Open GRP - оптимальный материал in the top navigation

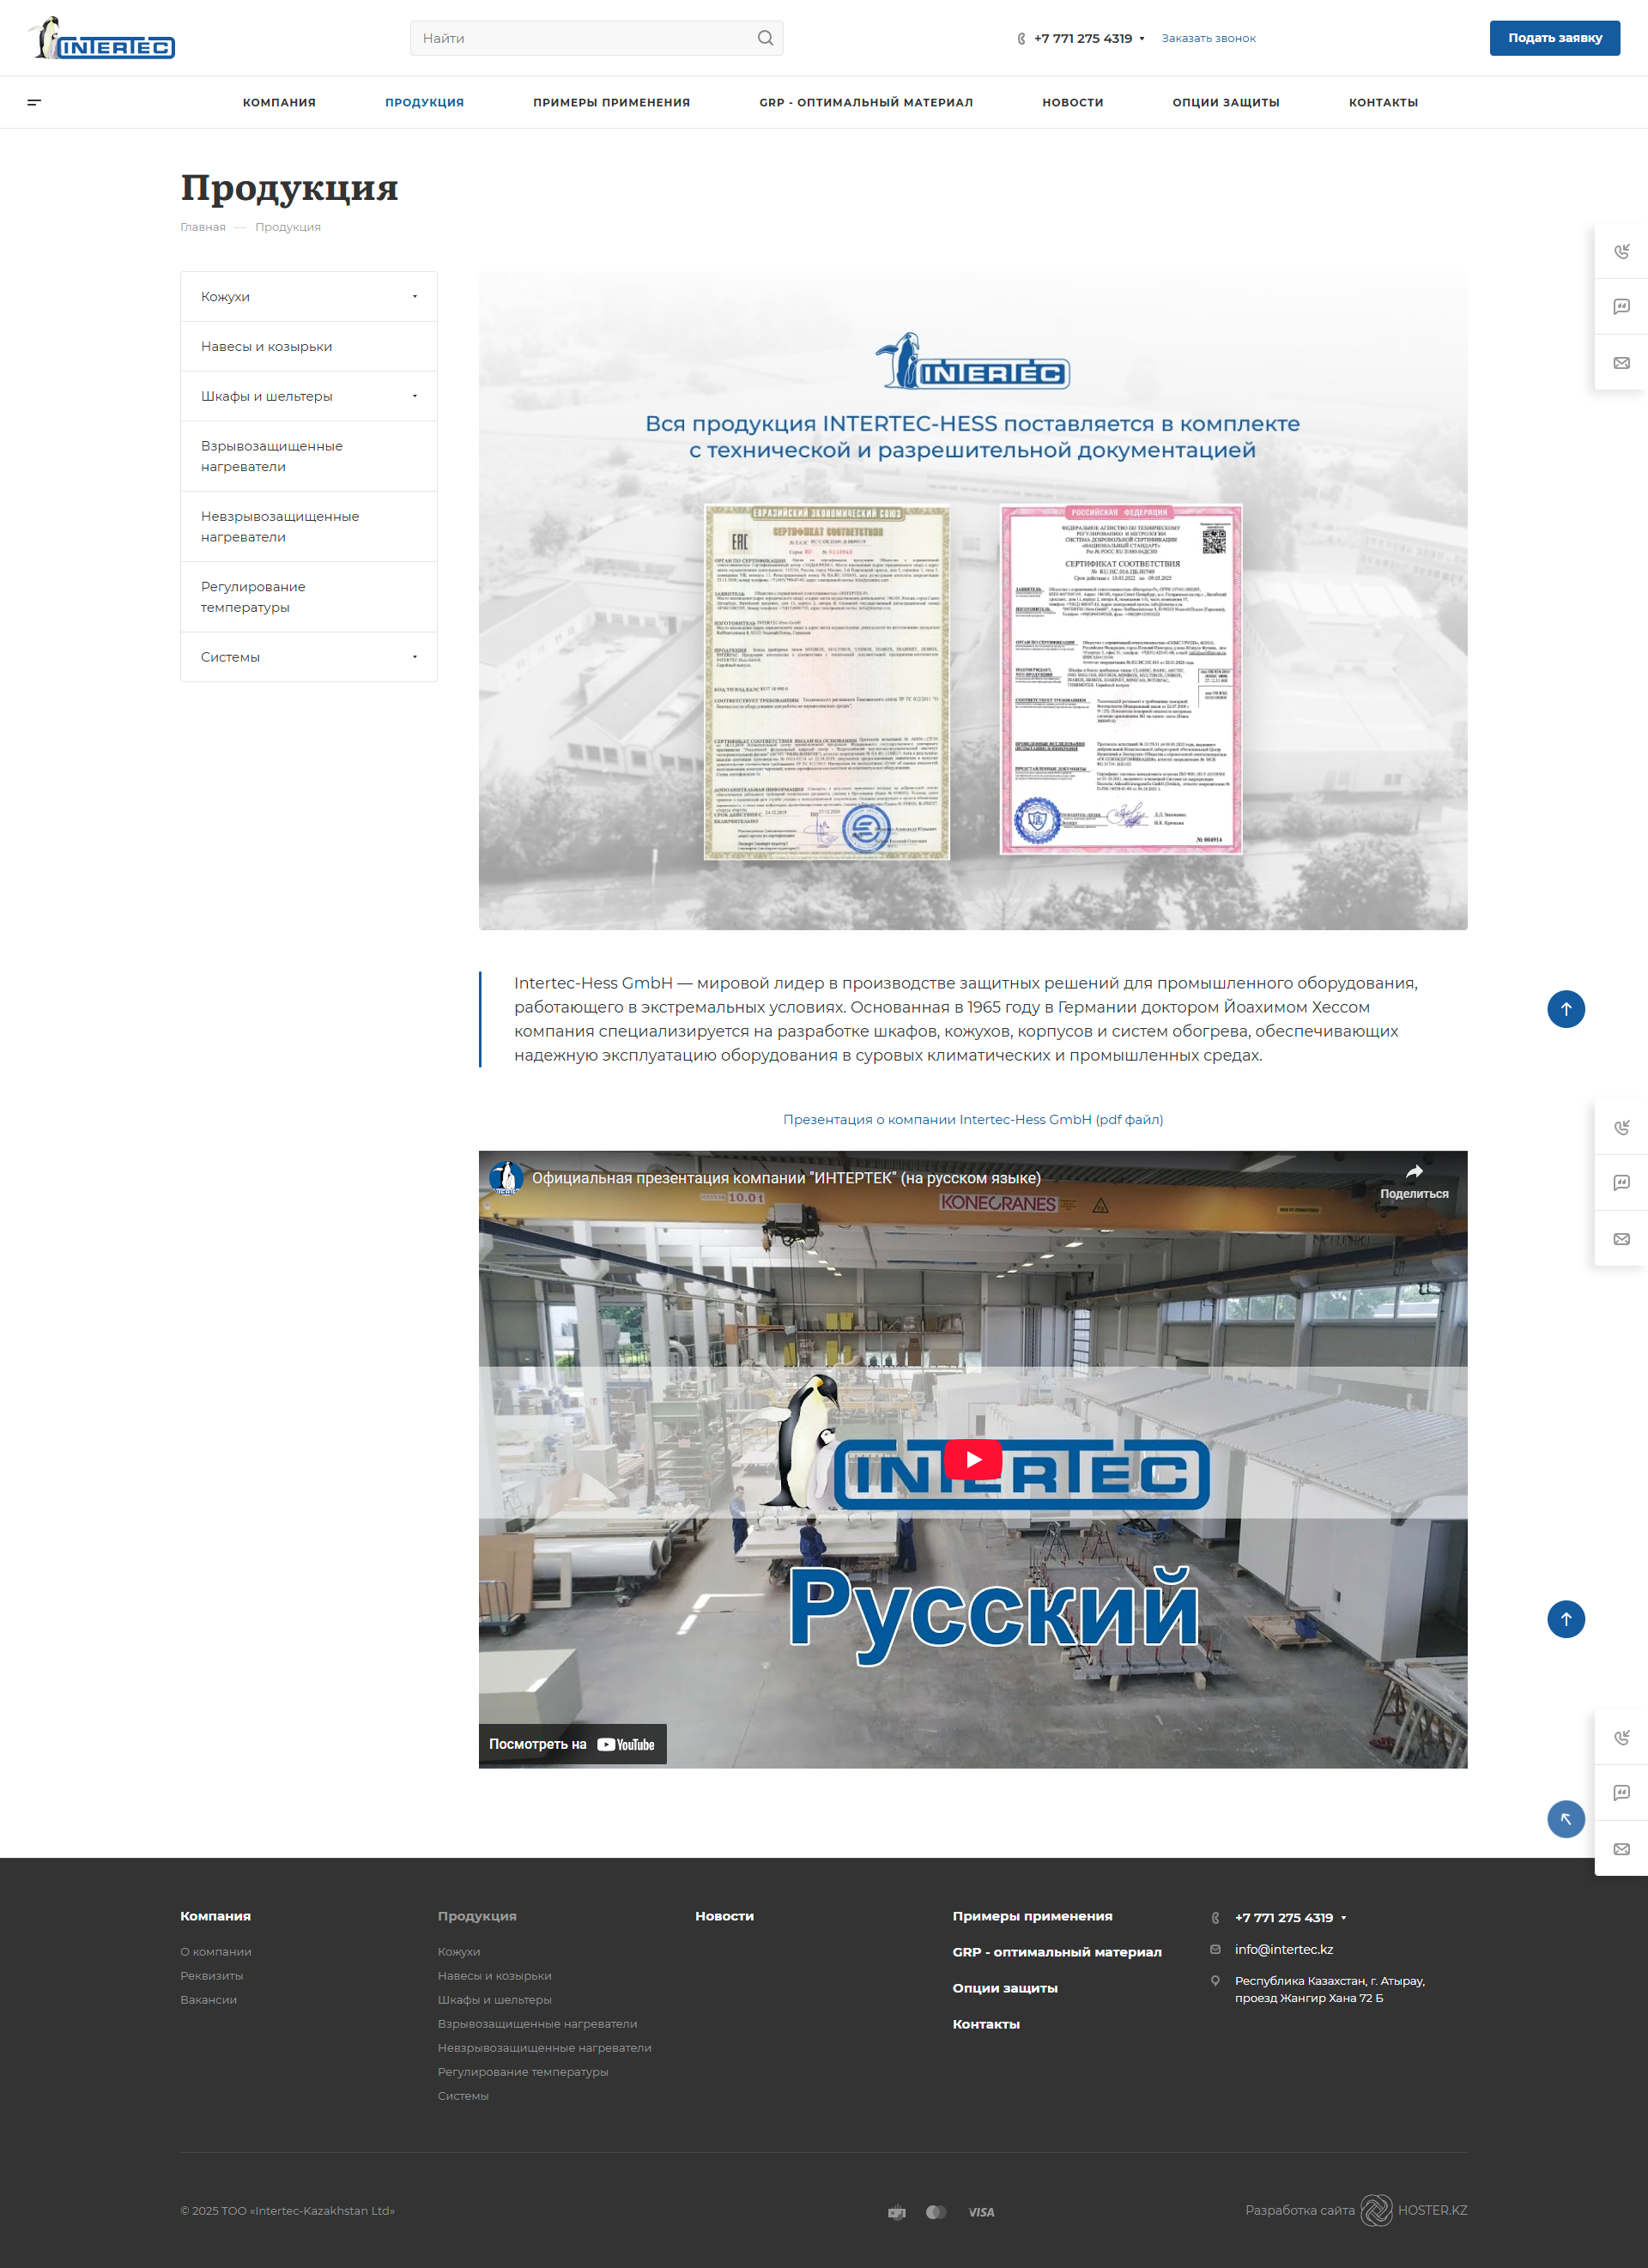[866, 102]
